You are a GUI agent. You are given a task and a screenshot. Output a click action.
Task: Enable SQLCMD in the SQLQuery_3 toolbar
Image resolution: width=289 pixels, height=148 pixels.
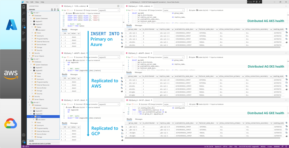click(79, 13)
